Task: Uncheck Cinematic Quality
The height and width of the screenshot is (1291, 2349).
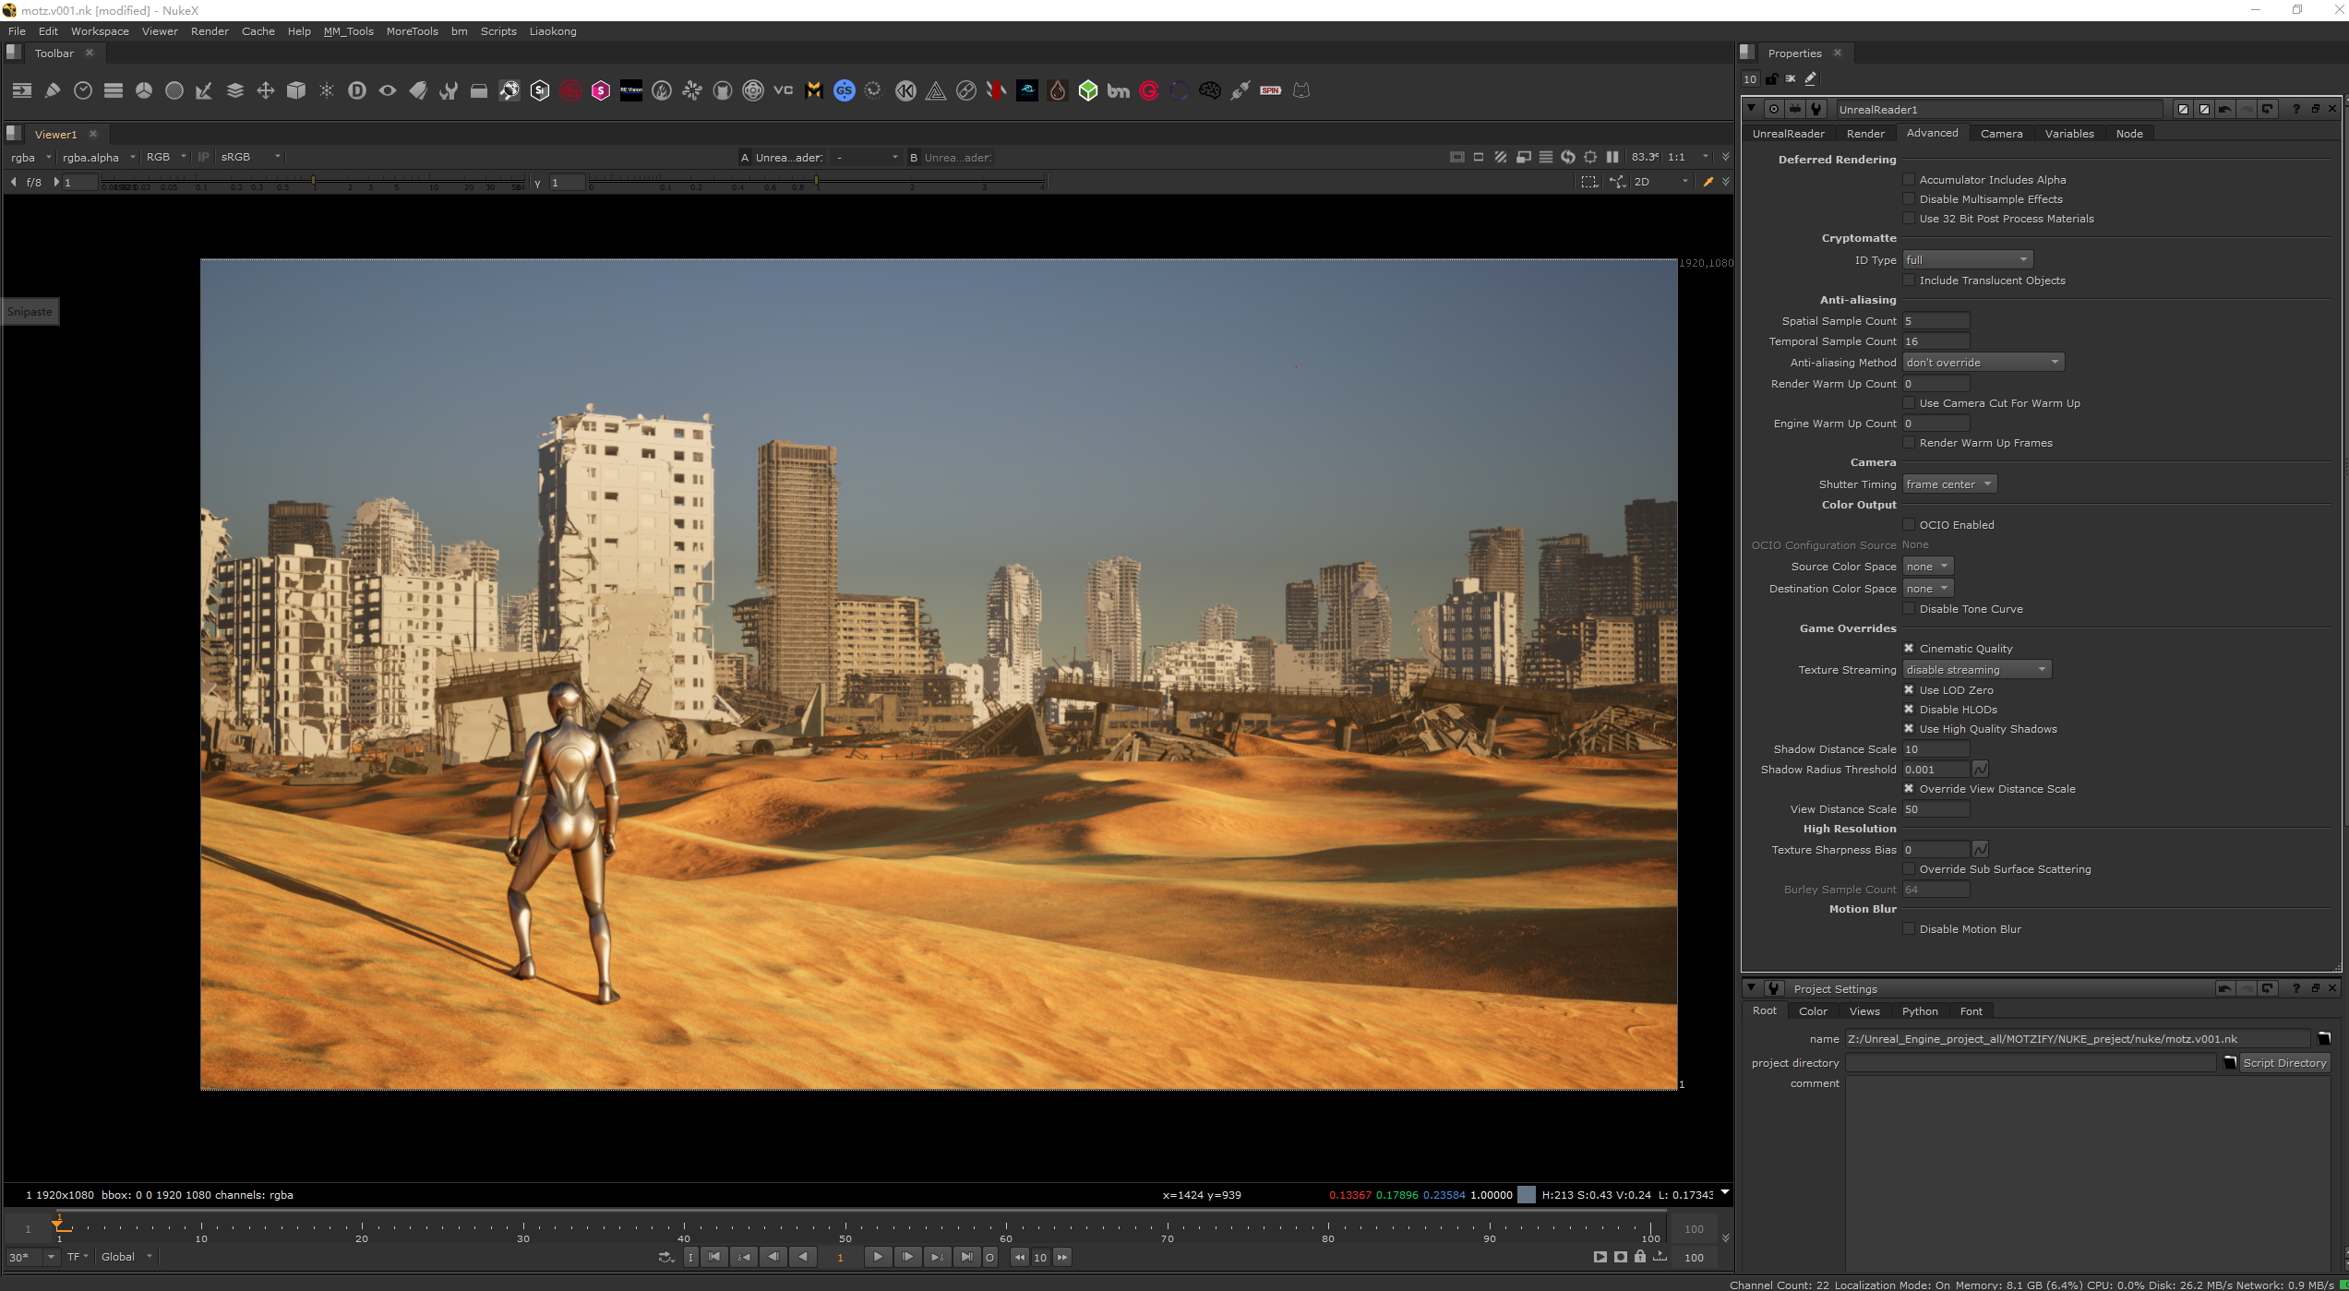Action: 1909,649
